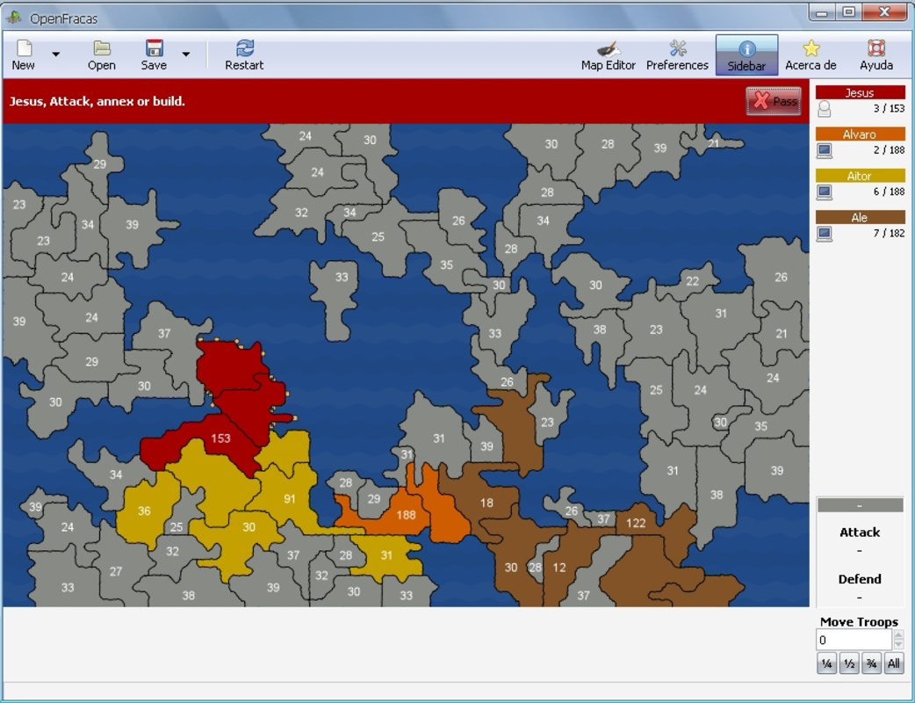Click the human player icon beside Jesus
Screen dimensions: 915x703
click(824, 109)
